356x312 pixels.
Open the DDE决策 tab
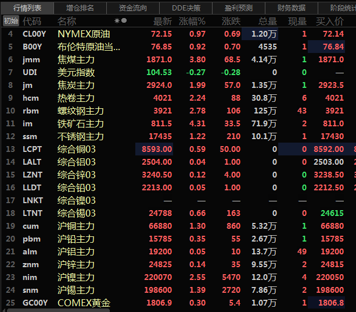click(x=186, y=8)
